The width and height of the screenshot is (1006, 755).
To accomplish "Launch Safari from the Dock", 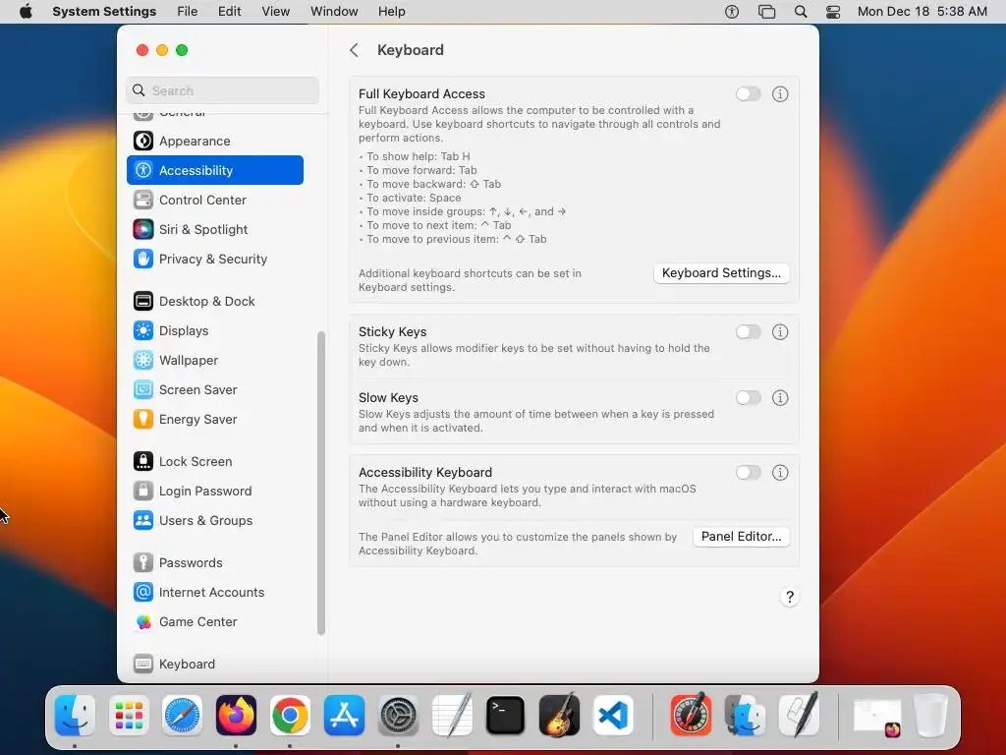I will [x=182, y=716].
